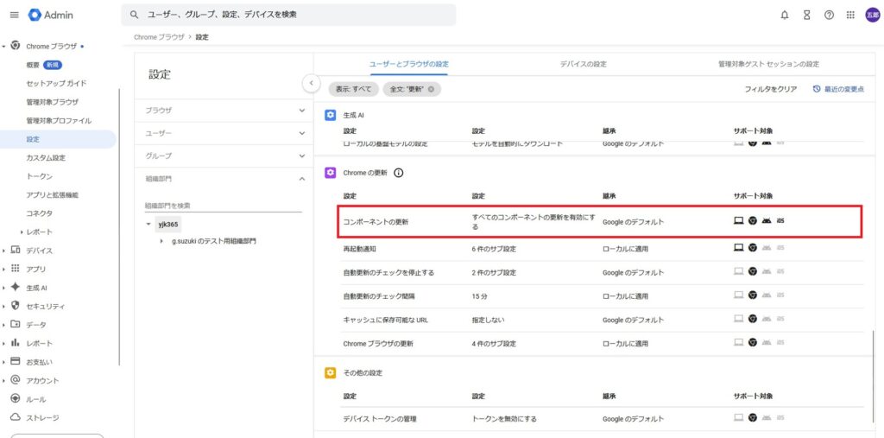Click the 組織部門を検索 search field
Screen dimensions: 884x438
pyautogui.click(x=223, y=206)
